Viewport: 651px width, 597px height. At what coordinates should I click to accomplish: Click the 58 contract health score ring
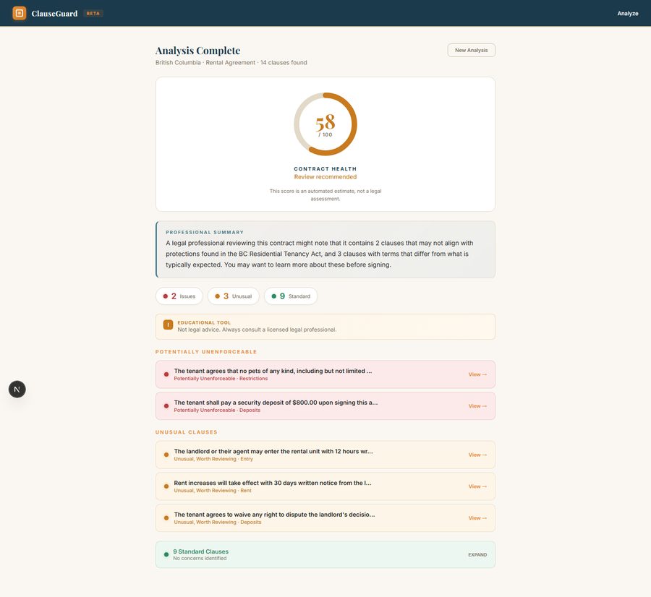tap(325, 124)
